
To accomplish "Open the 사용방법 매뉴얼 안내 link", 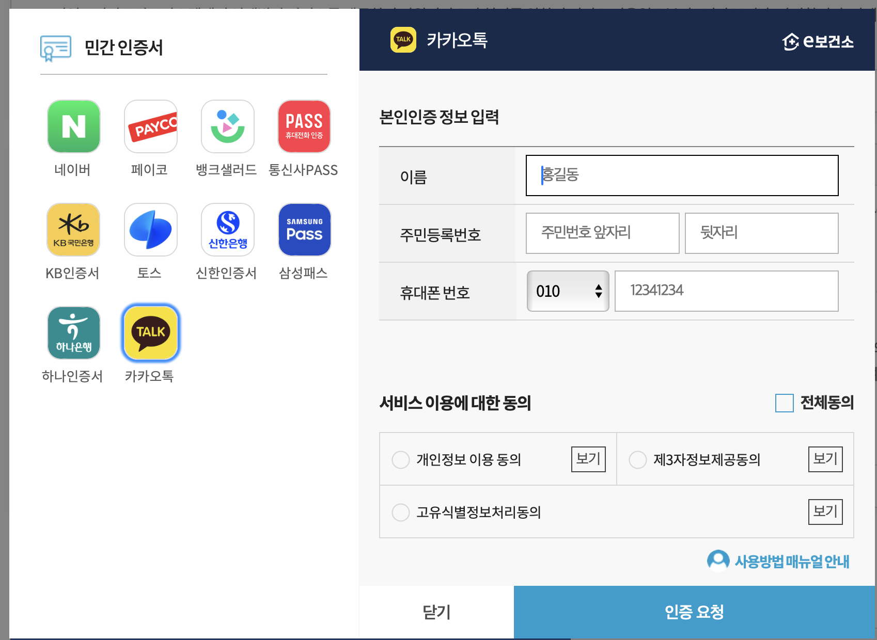I will (x=792, y=562).
